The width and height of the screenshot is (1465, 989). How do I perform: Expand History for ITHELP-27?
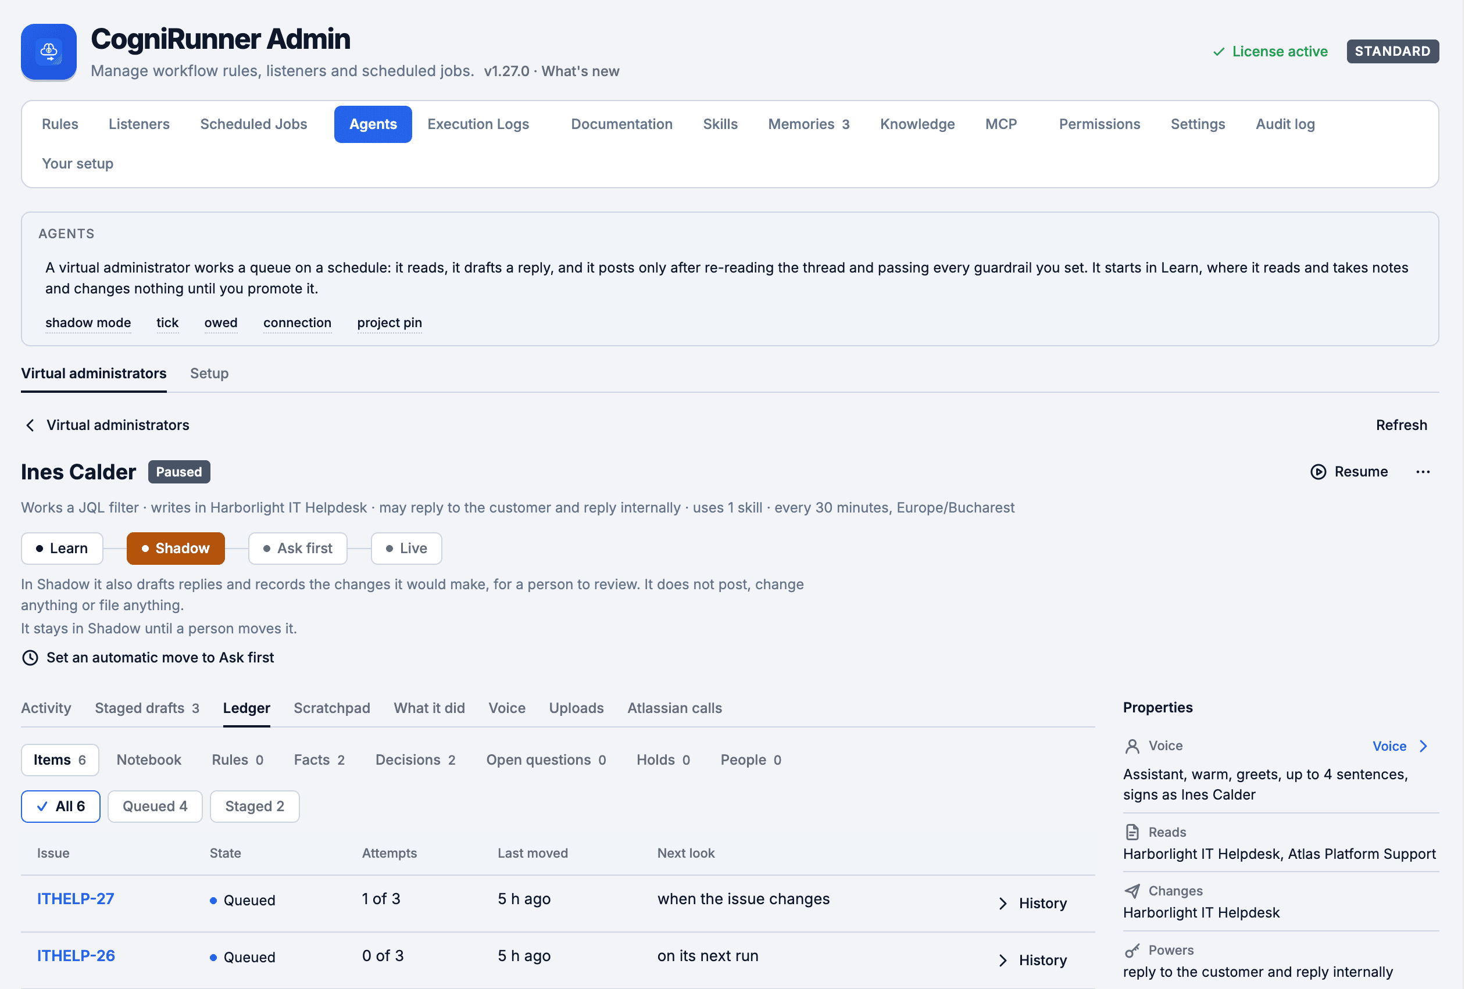point(1032,904)
